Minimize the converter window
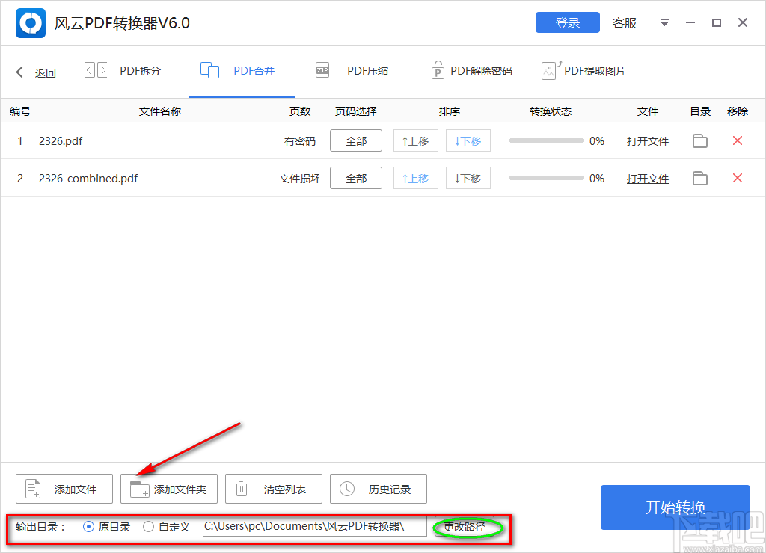The height and width of the screenshot is (553, 766). pos(690,22)
